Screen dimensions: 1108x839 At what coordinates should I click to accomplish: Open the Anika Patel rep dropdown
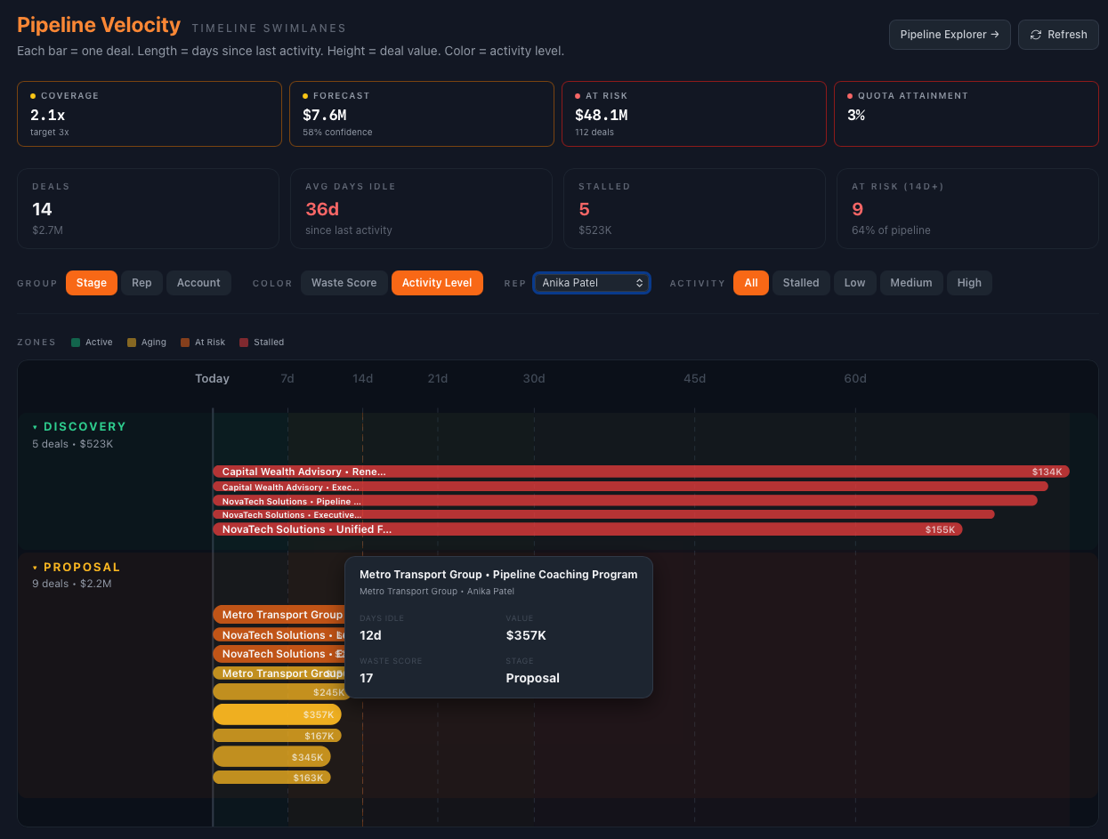pyautogui.click(x=591, y=282)
